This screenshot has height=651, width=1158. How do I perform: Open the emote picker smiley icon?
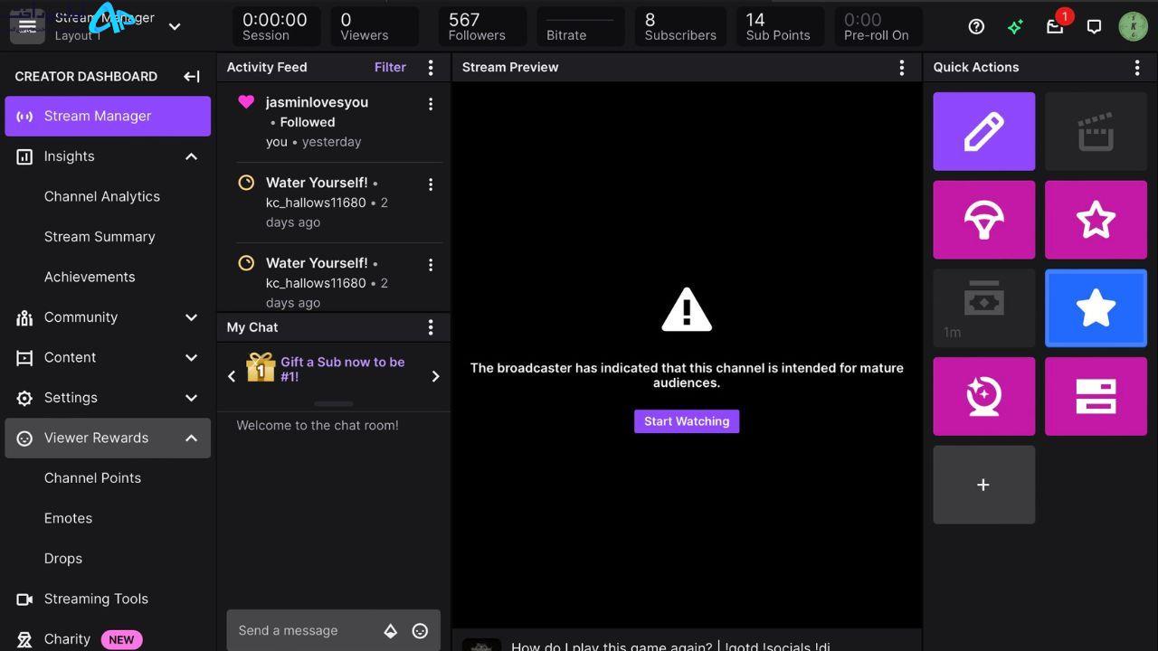(420, 631)
